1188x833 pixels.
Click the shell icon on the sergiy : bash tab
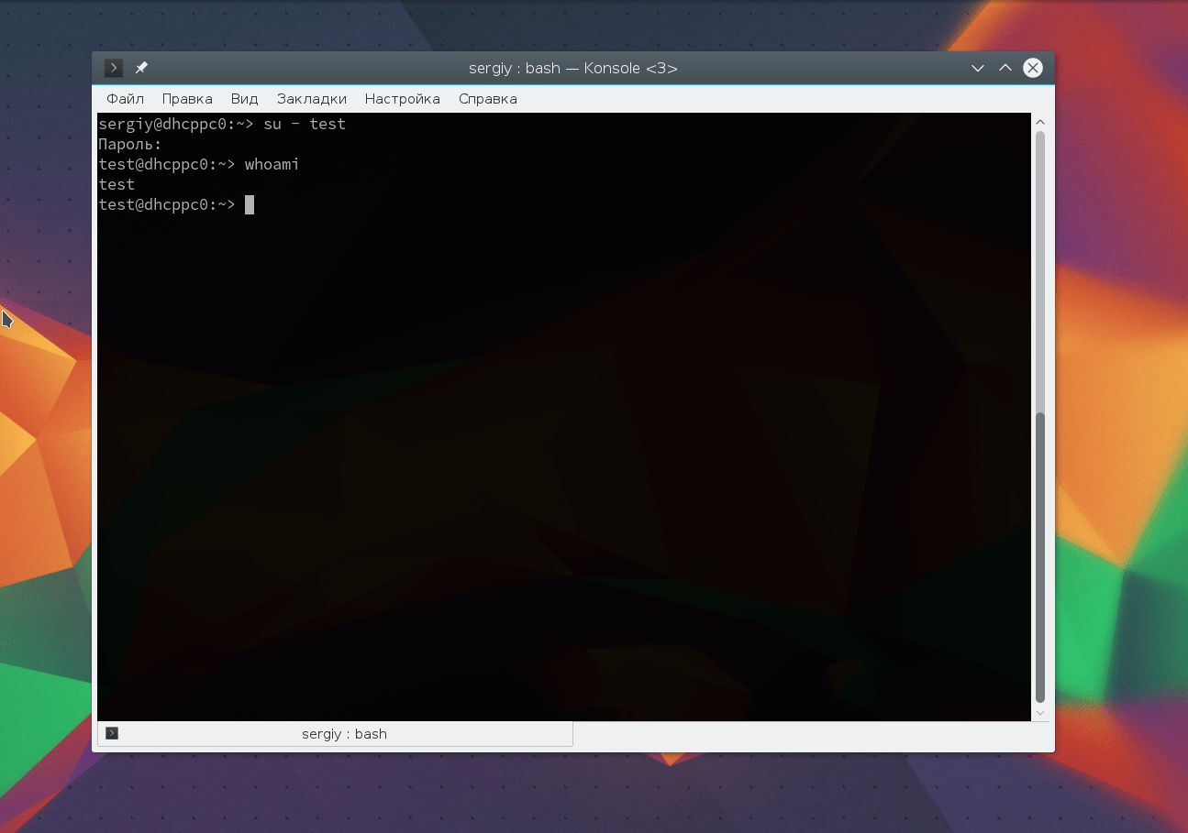(x=112, y=733)
